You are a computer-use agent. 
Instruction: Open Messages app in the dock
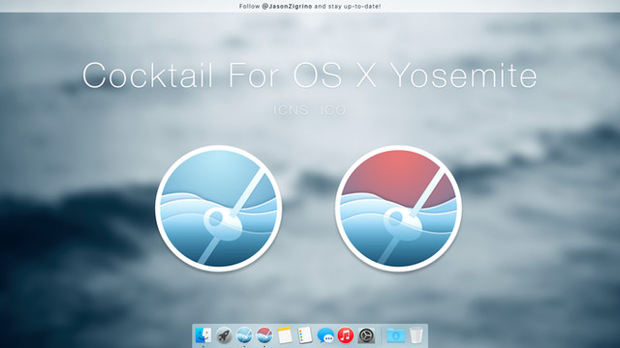(x=325, y=336)
